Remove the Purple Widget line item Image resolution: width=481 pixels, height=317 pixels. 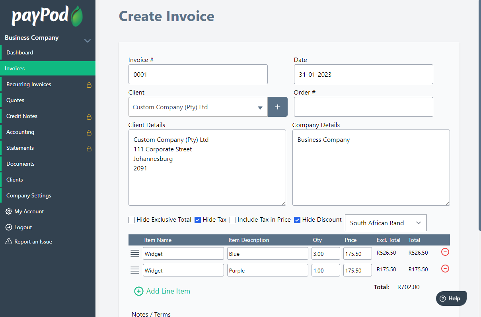coord(445,269)
